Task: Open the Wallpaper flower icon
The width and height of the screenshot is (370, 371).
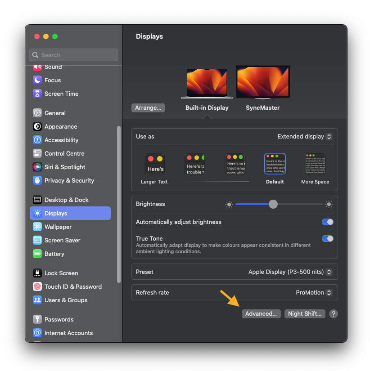Action: 37,227
